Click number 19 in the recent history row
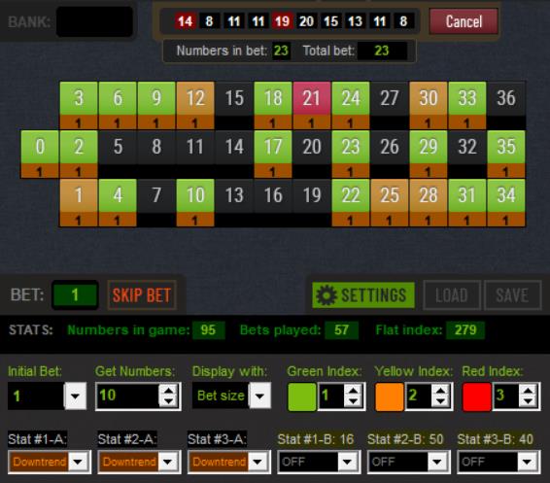This screenshot has width=550, height=483. 283,21
